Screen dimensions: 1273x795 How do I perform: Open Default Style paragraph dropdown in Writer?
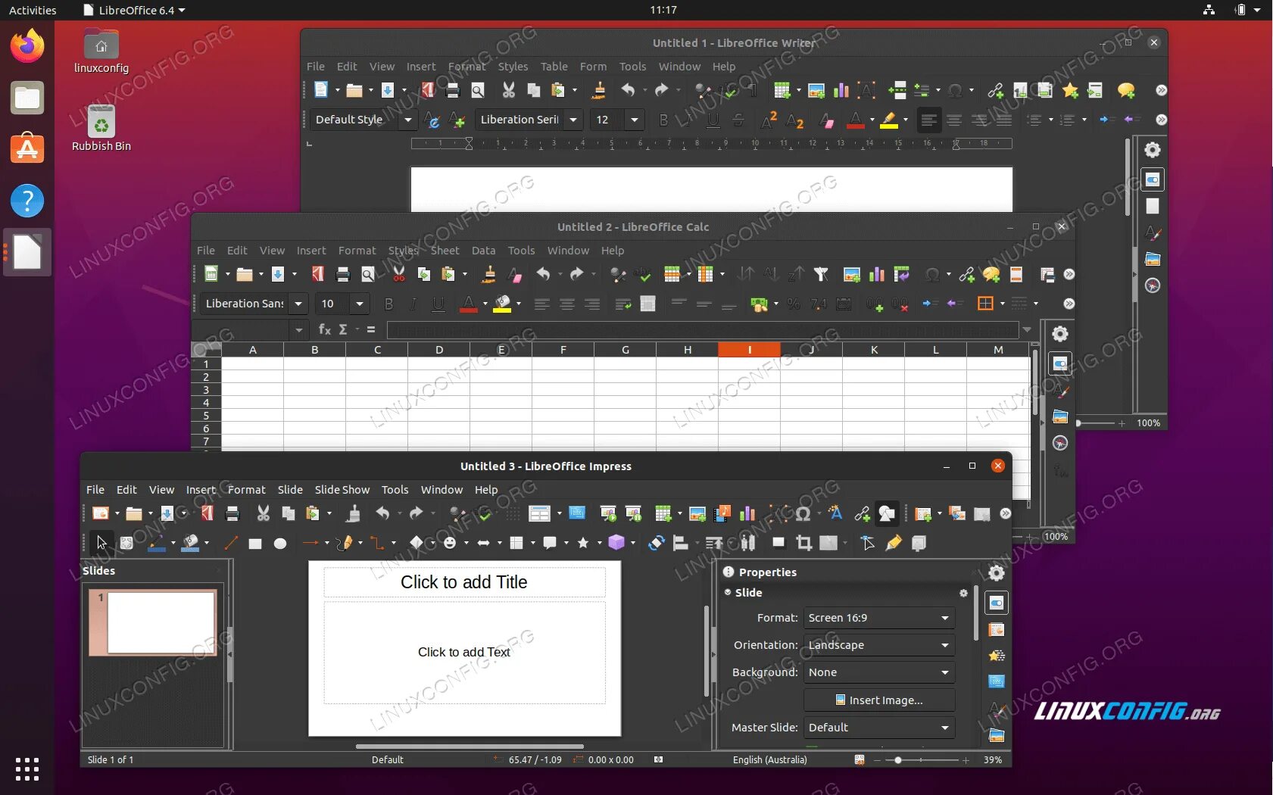[x=408, y=120]
